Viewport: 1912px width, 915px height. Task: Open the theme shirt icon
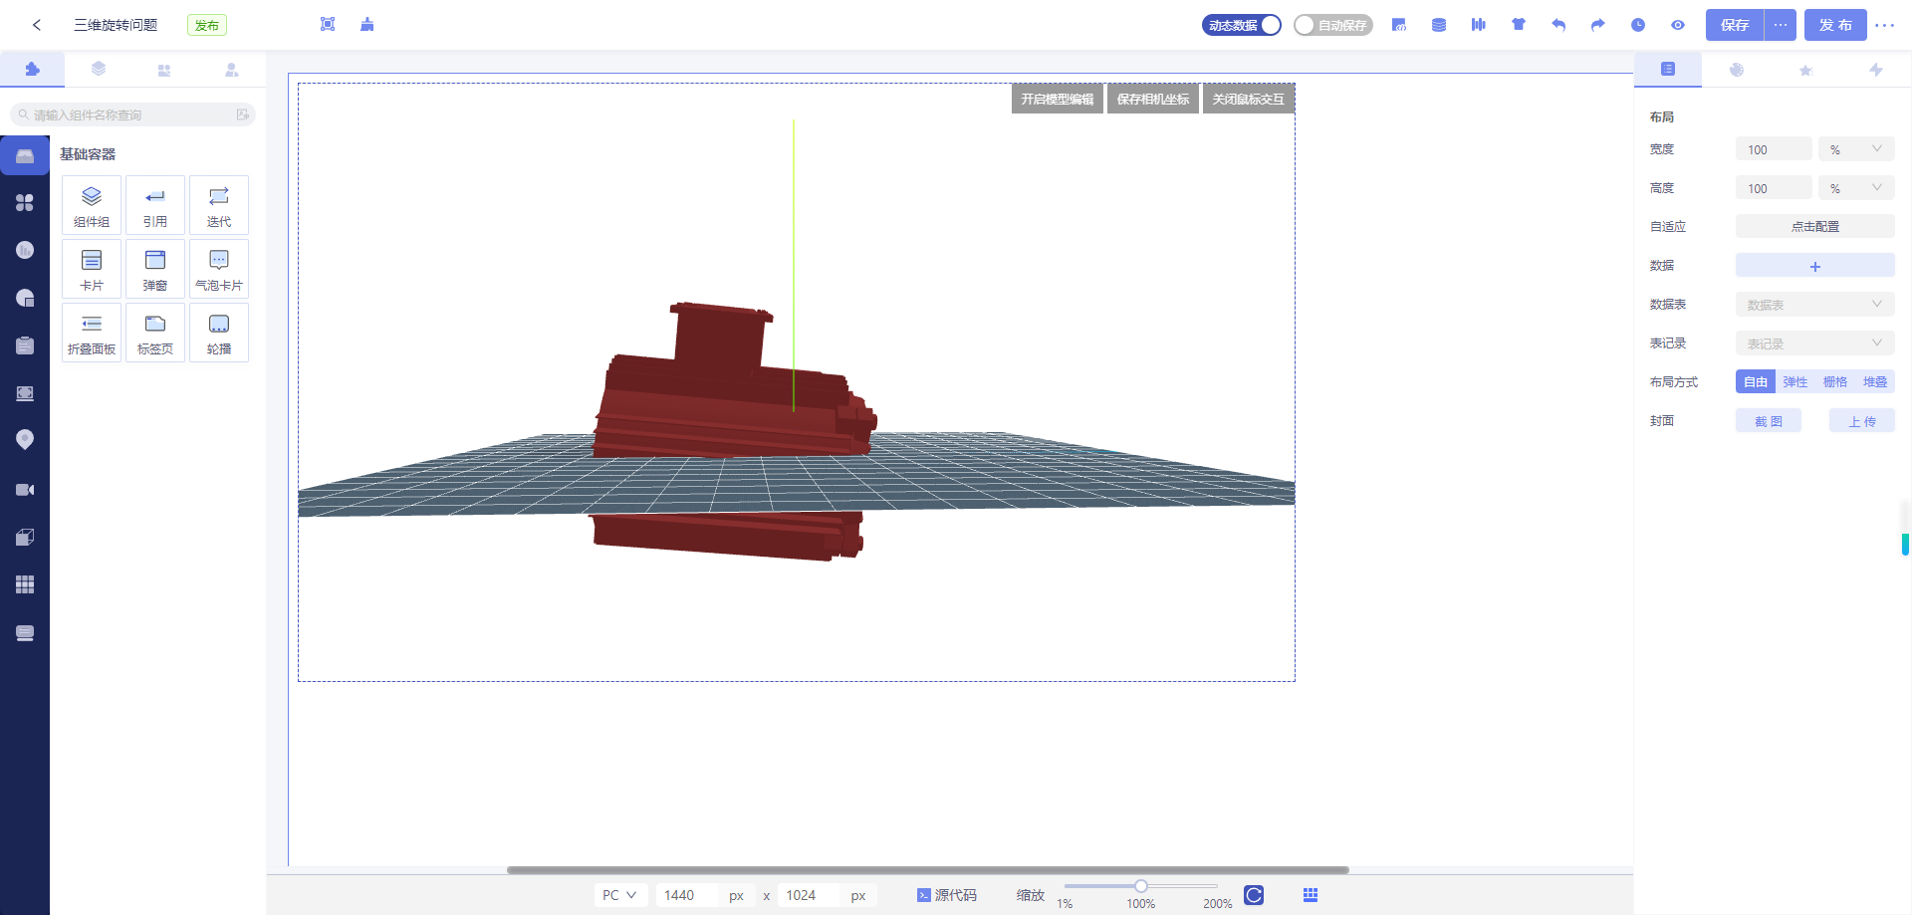(1519, 25)
